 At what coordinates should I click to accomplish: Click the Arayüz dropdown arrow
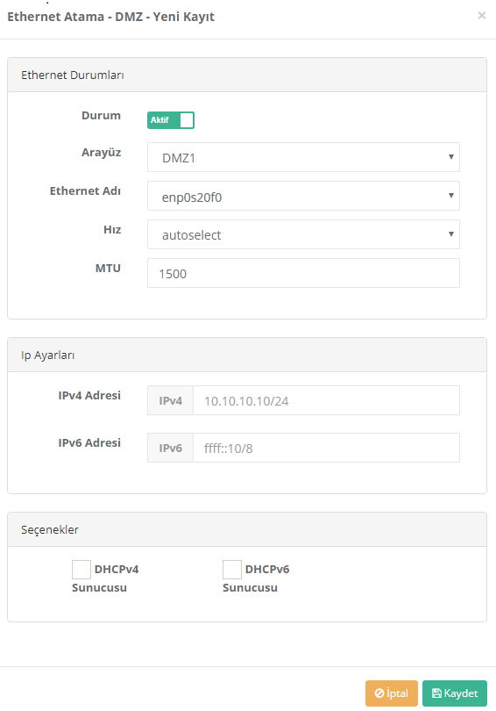[450, 157]
